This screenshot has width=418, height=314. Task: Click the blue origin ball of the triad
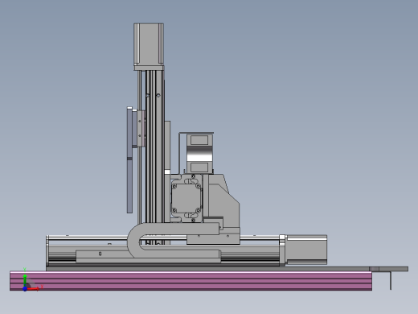click(25, 289)
